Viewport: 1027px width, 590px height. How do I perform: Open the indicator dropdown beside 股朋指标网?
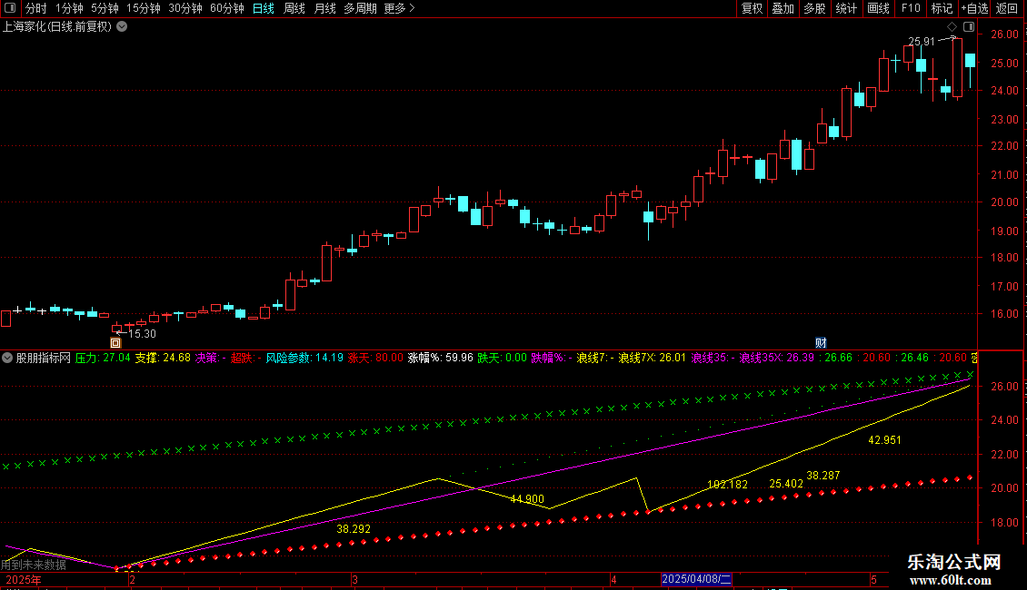7,358
